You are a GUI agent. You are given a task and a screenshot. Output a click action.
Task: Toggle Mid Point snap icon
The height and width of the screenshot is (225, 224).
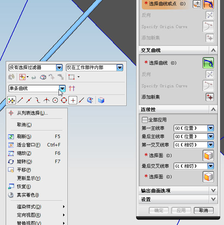point(29,100)
